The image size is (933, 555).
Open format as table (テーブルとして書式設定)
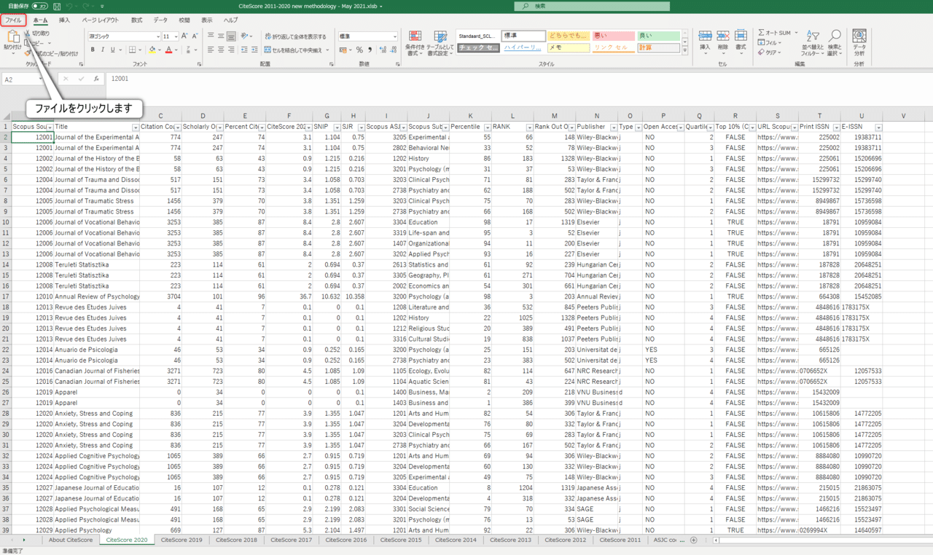point(440,43)
